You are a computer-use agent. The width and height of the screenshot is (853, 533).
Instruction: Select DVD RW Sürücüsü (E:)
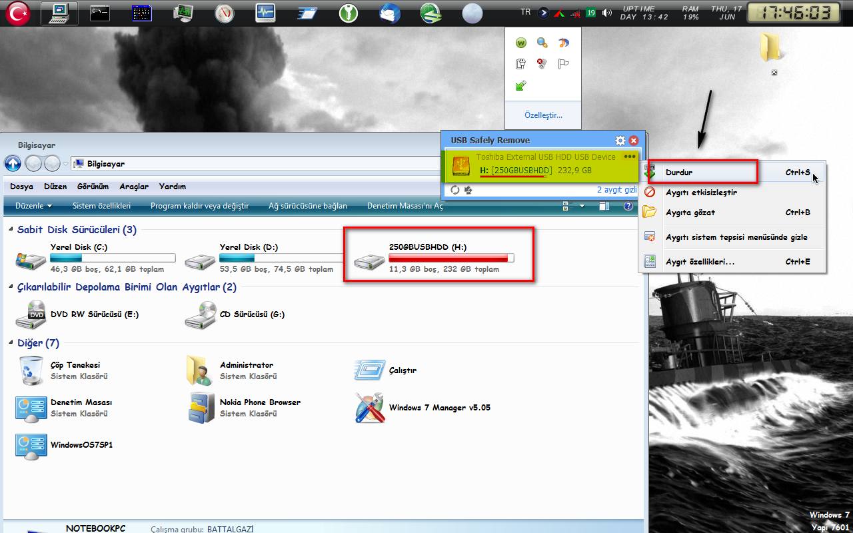click(78, 314)
